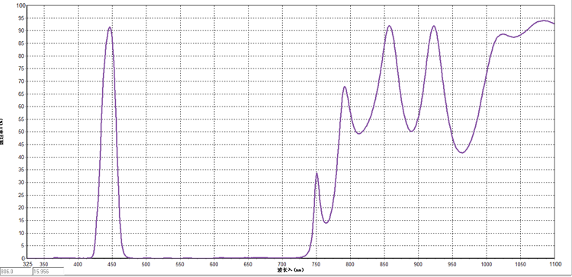Click the x-axis title below the chart
This screenshot has width=572, height=277.
tap(290, 270)
